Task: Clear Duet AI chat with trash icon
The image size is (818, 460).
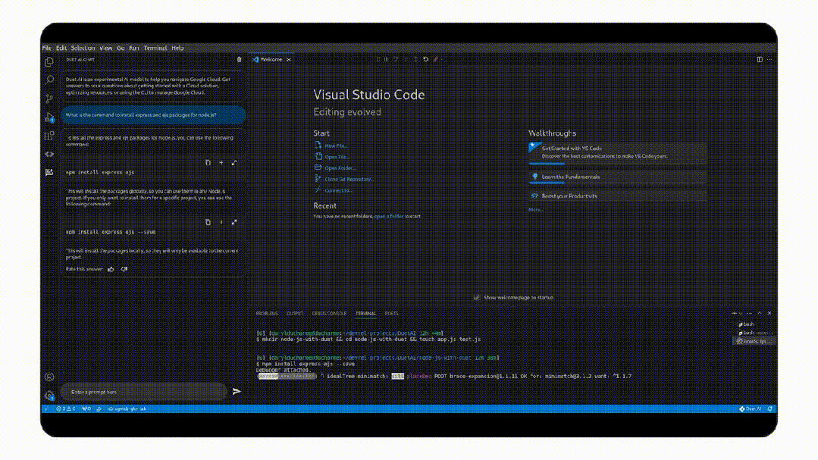Action: [240, 59]
